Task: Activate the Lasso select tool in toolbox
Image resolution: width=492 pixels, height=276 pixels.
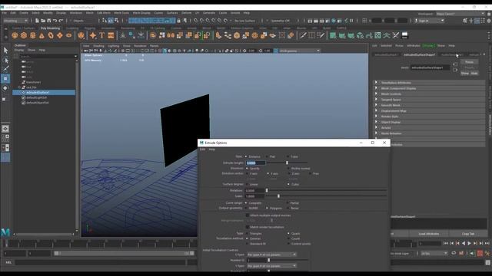Action: pos(5,60)
